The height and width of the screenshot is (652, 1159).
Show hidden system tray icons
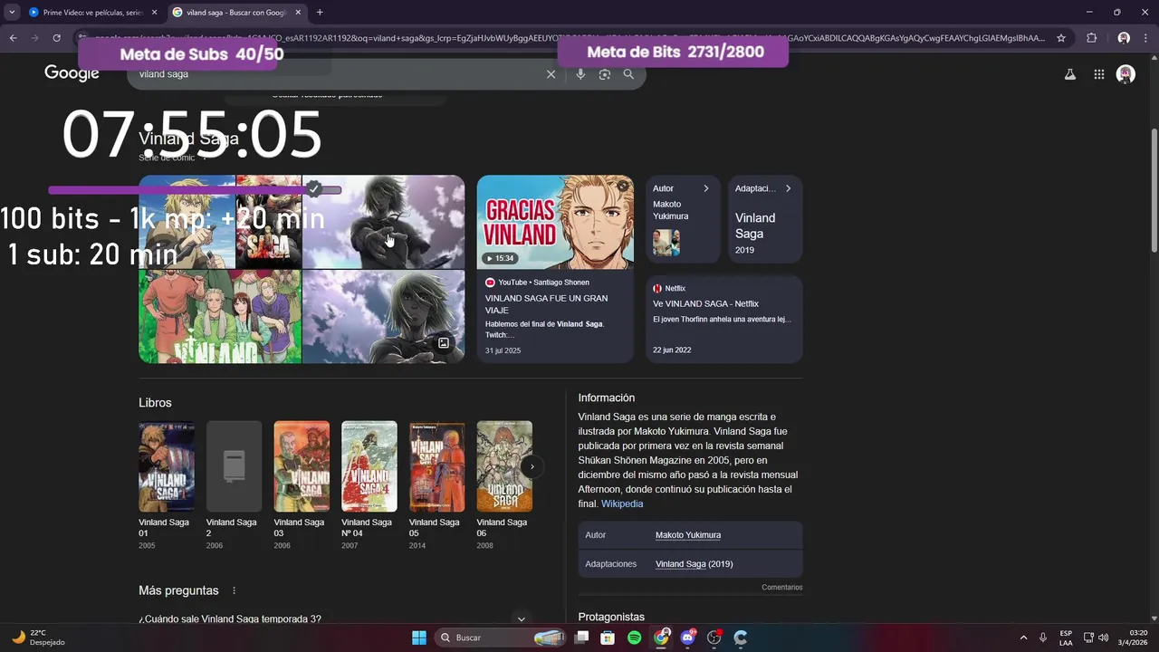1023,638
